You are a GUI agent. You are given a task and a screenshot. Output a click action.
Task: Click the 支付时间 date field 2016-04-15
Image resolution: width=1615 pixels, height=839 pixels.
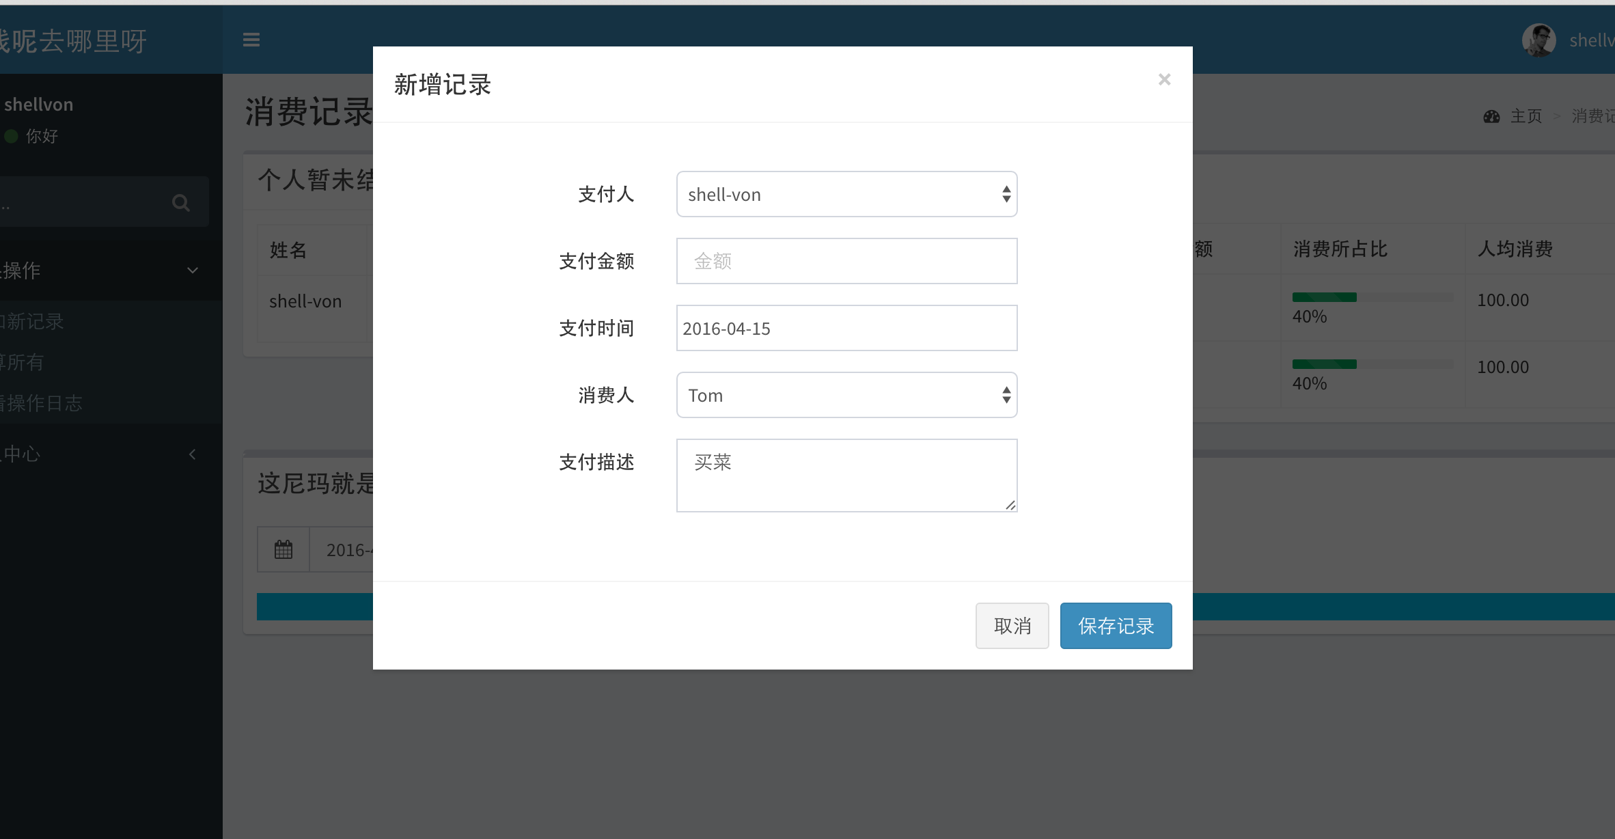click(846, 329)
